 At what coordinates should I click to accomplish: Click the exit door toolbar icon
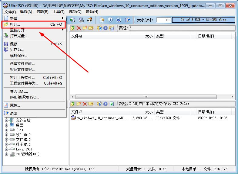pos(127,20)
